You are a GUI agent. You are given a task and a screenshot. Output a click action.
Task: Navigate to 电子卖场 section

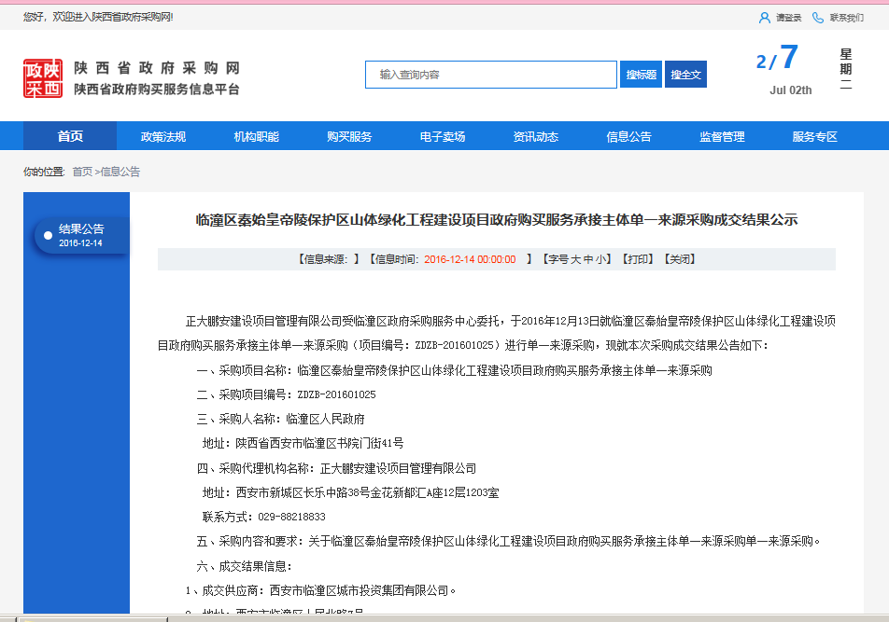pyautogui.click(x=443, y=136)
